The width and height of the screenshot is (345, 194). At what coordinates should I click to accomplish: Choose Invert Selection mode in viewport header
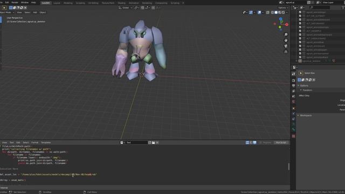click(x=22, y=8)
